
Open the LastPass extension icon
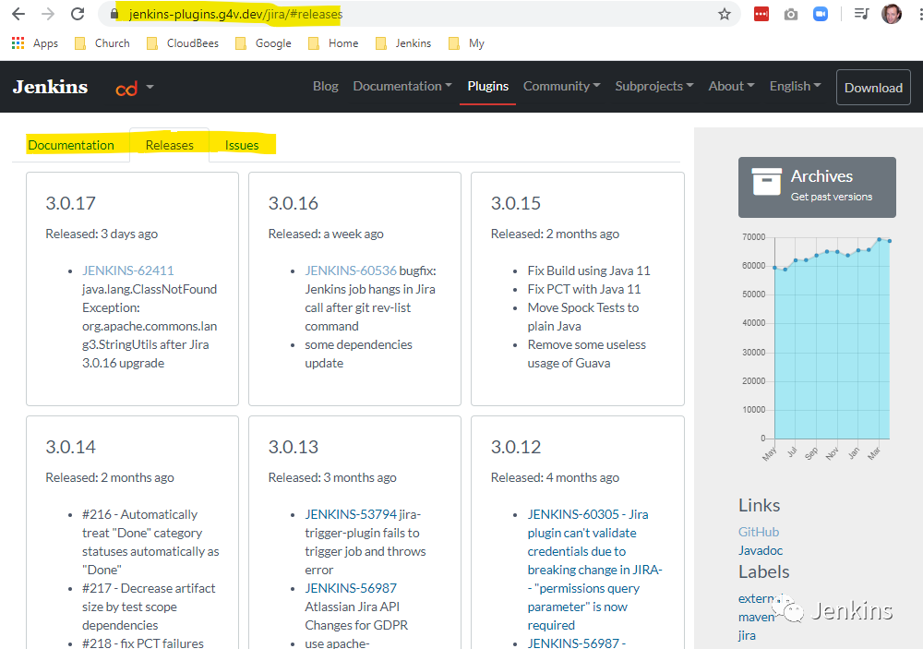pos(761,14)
